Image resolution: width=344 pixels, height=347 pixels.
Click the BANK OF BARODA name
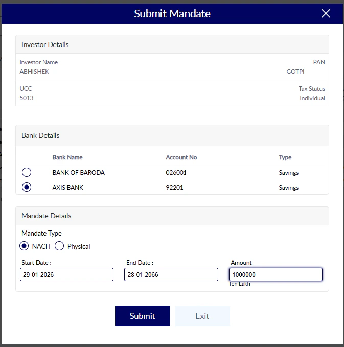tap(78, 172)
